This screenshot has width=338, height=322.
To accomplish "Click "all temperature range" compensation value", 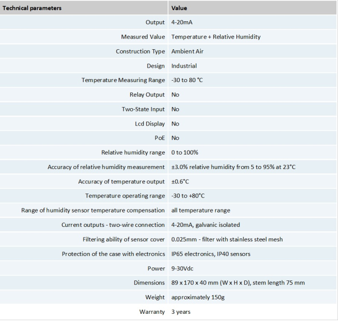I will [200, 210].
